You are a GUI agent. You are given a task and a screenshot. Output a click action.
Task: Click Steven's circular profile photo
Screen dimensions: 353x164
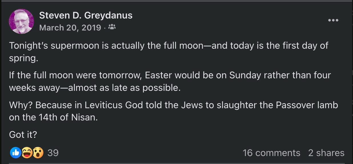click(21, 20)
